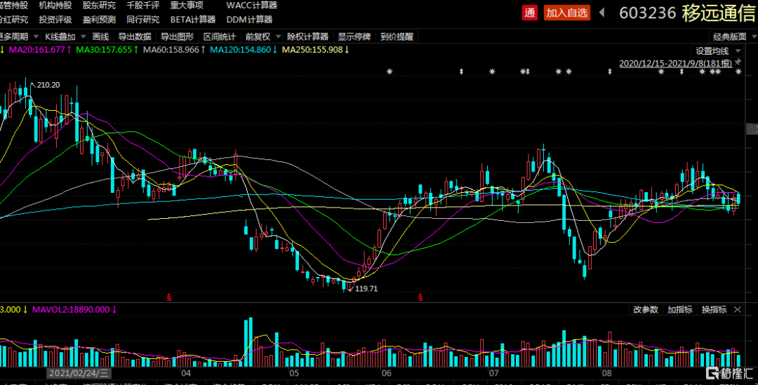Click the 05 month label on the axis

pos(294,373)
